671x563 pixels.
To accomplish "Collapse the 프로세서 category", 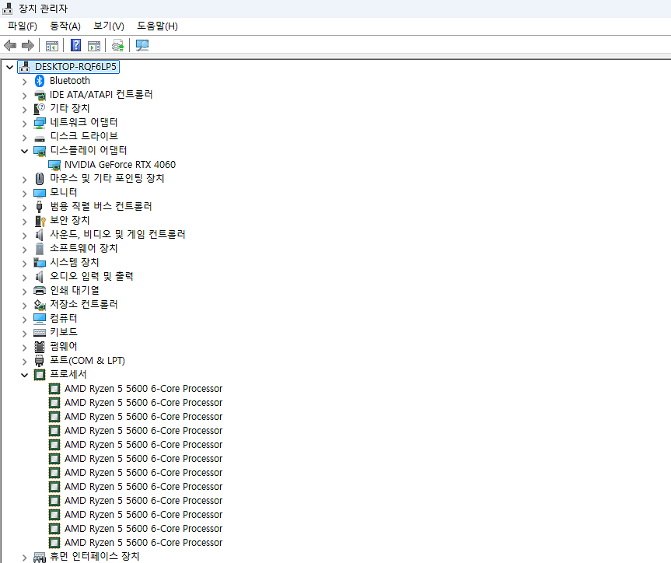I will [24, 376].
